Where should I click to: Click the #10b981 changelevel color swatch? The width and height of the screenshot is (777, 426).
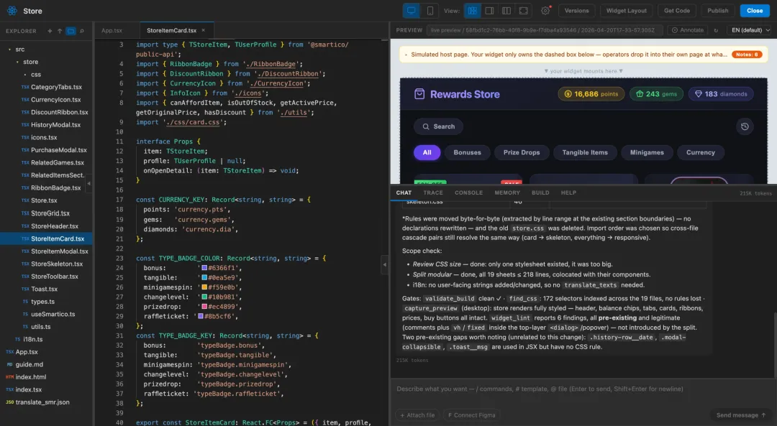click(204, 297)
